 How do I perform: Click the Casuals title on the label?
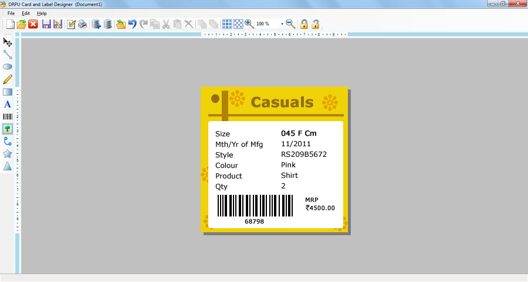point(282,102)
